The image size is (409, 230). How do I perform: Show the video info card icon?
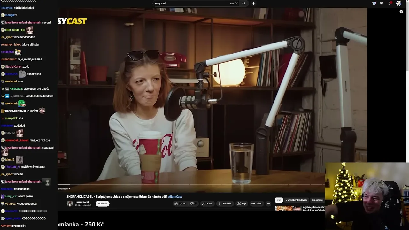click(401, 12)
